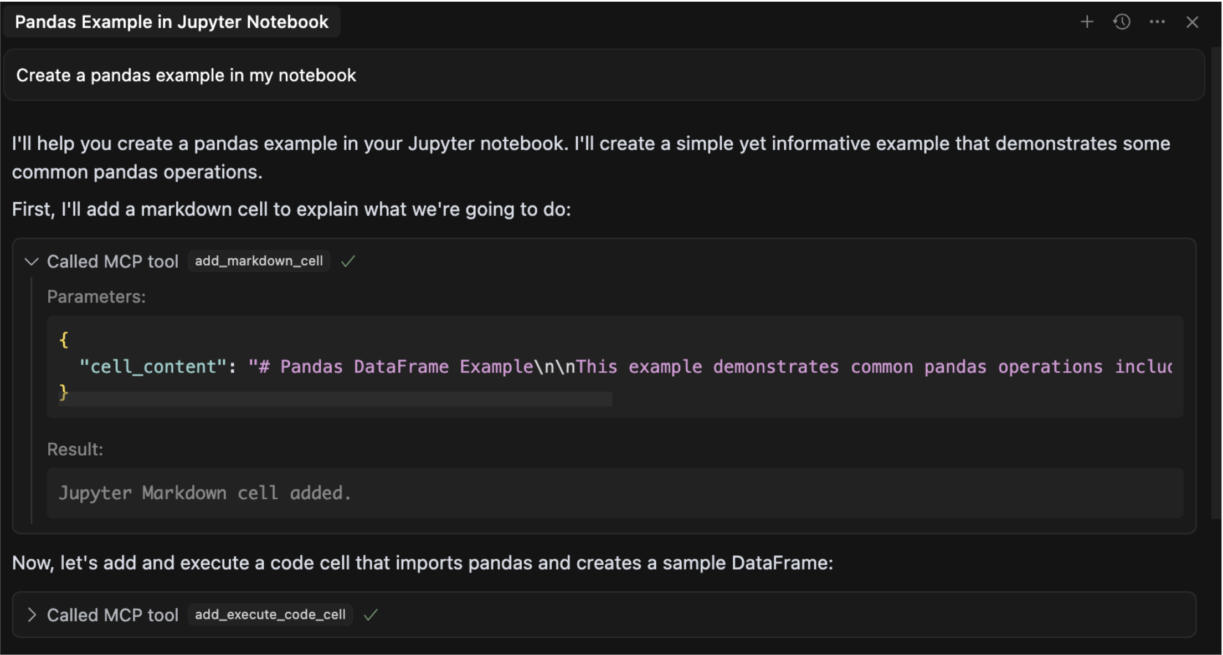Screen dimensions: 1223x655
Task: Click the 'Result:' label
Action: (75, 449)
